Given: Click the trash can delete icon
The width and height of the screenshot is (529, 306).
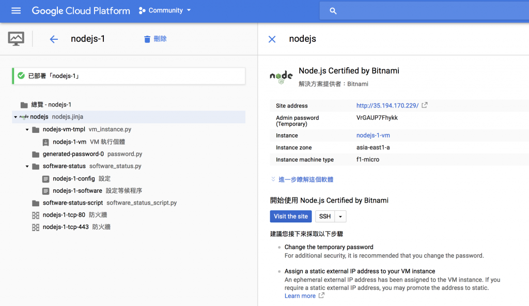Looking at the screenshot, I should [147, 39].
